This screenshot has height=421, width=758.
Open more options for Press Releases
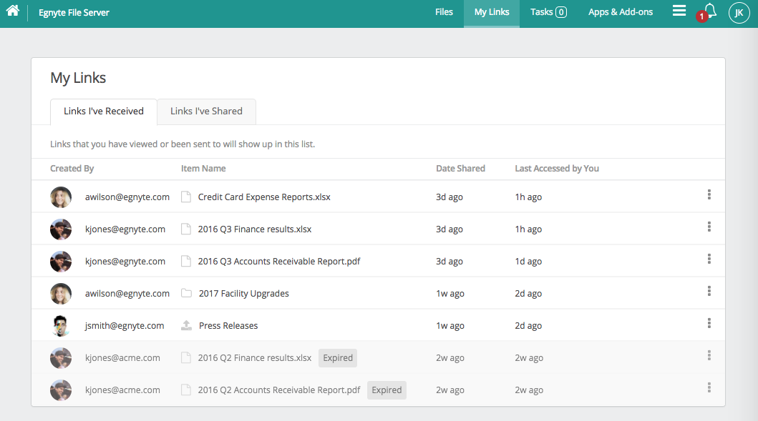709,324
